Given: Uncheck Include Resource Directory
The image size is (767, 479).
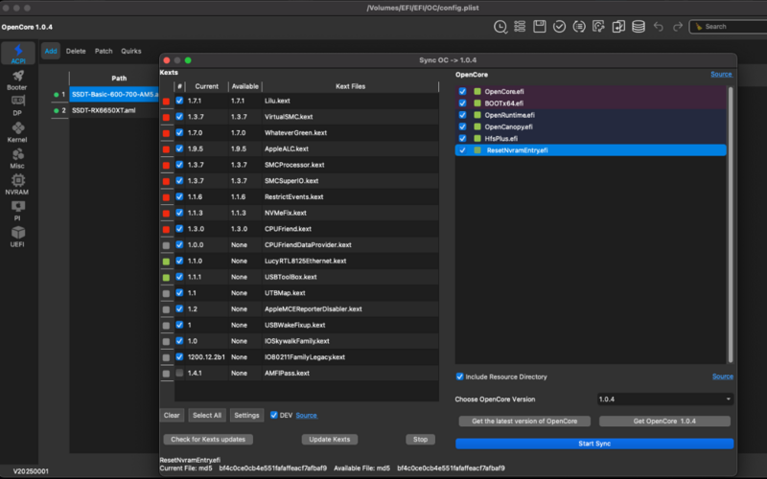Looking at the screenshot, I should (460, 376).
